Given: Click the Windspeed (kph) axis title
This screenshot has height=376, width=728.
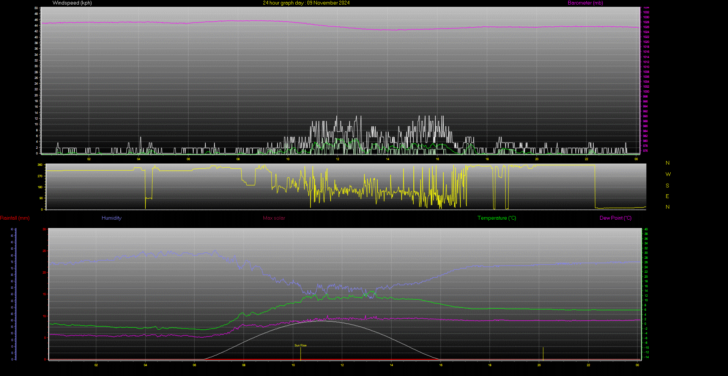Looking at the screenshot, I should pos(72,3).
